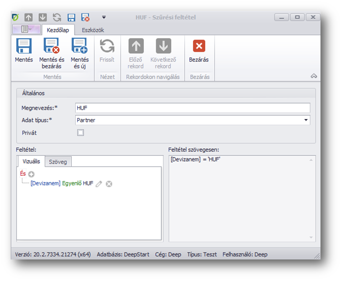Viewport: 342px width, 281px height.
Task: Click quick access refresh icon in title bar
Action: (x=57, y=17)
